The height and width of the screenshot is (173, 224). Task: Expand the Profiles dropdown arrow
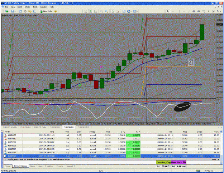[x=15, y=11]
